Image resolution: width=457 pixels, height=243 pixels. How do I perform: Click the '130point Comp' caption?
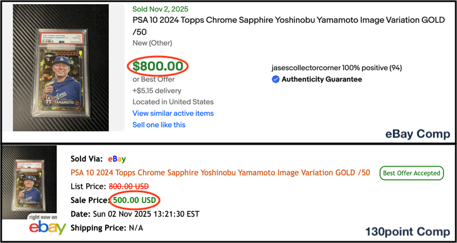pyautogui.click(x=407, y=231)
